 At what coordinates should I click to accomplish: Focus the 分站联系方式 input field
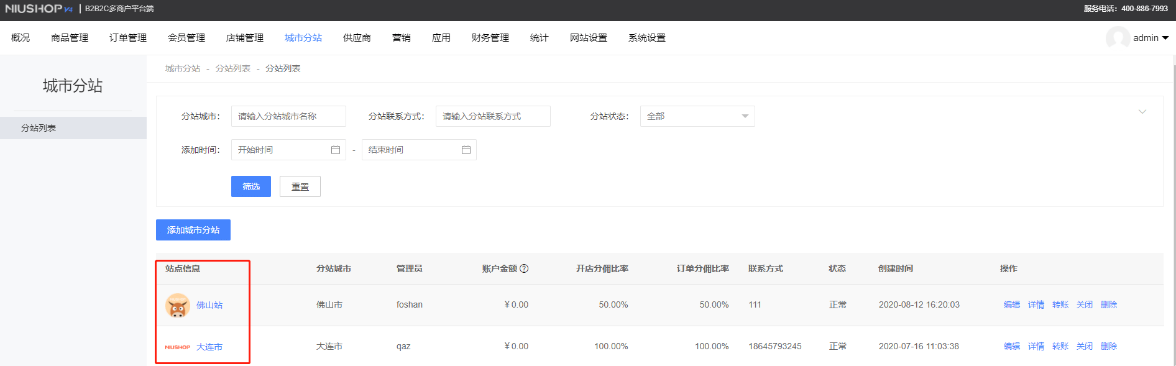pyautogui.click(x=493, y=116)
